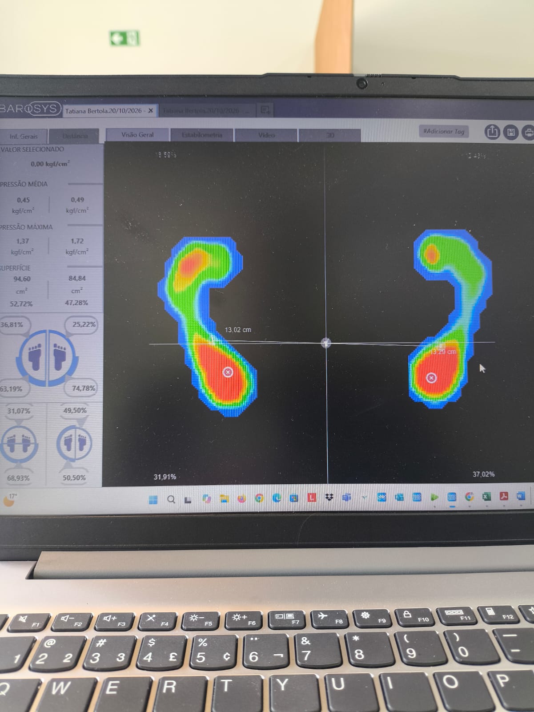Close the Tatiana Bertola exam tab

coord(150,110)
